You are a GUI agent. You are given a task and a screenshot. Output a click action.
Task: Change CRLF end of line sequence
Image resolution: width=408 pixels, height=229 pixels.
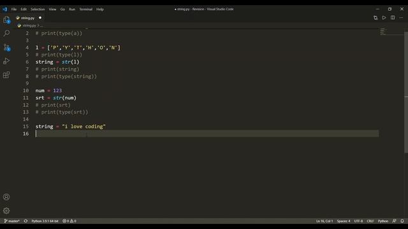click(x=370, y=221)
